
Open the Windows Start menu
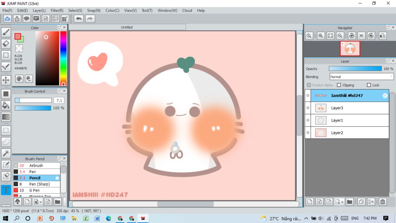(x=5, y=218)
